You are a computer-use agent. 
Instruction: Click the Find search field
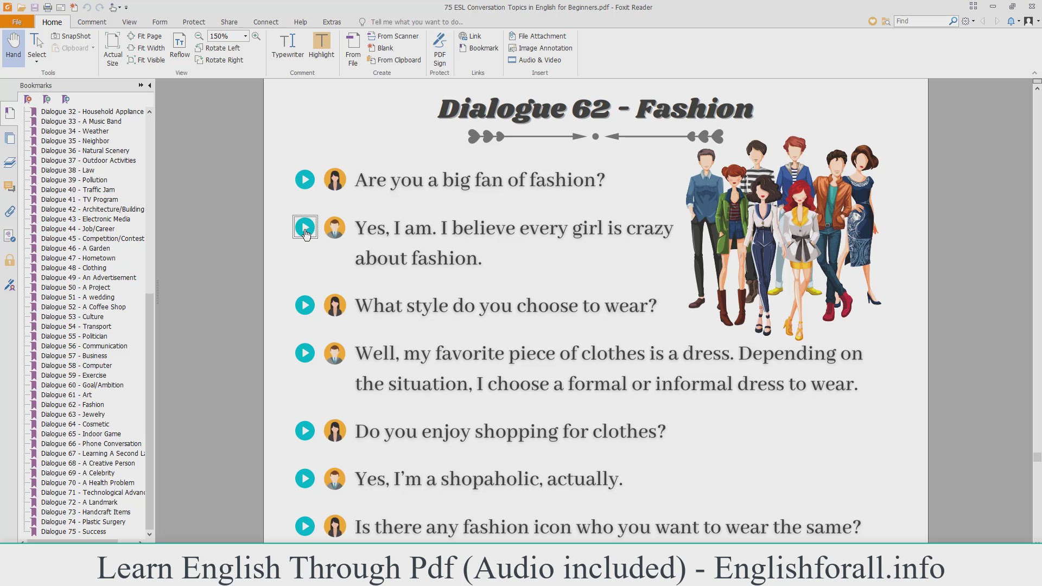coord(922,21)
